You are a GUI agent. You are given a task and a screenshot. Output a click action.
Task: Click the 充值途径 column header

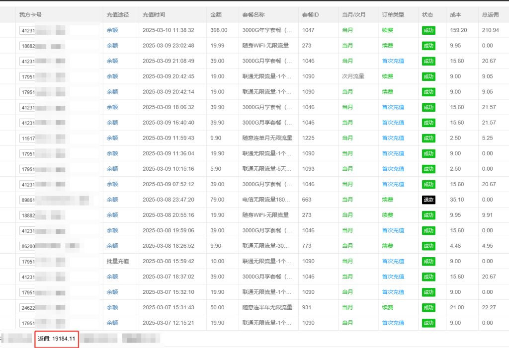tap(118, 14)
